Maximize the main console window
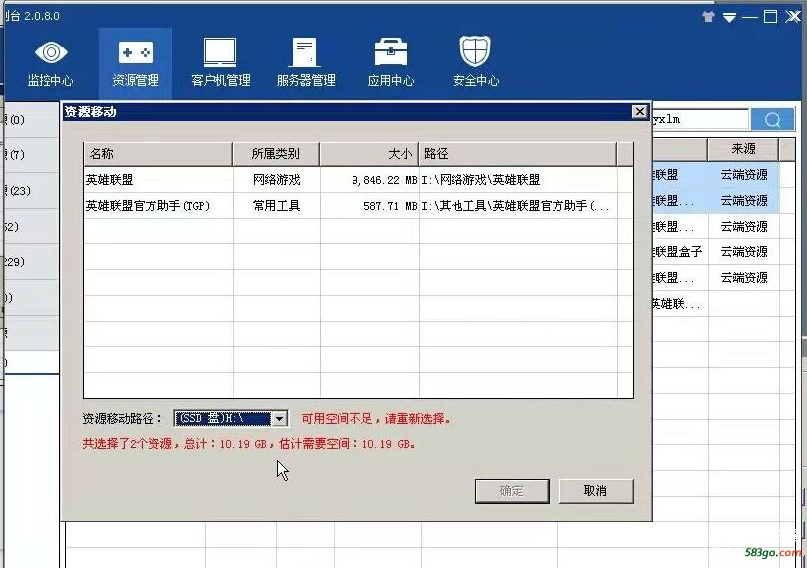The height and width of the screenshot is (568, 807). [770, 17]
